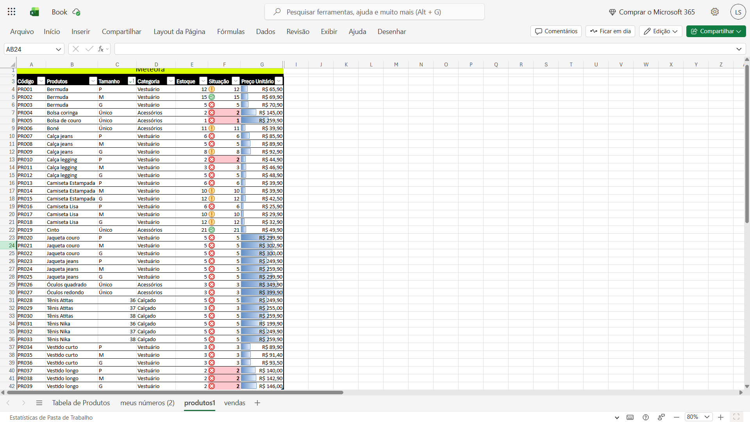Click the search tools input field
This screenshot has height=422, width=750.
coord(374,12)
